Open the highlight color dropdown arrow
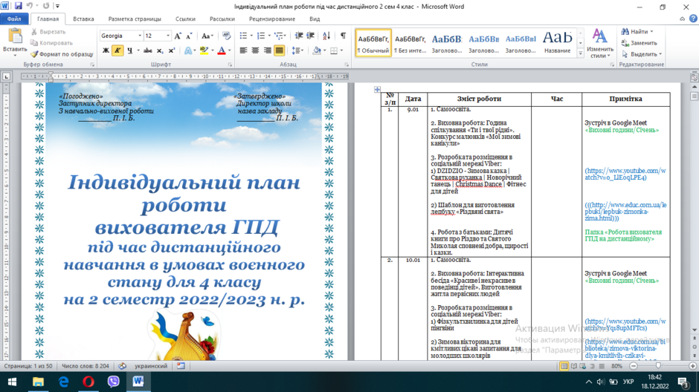The image size is (699, 392). click(212, 50)
